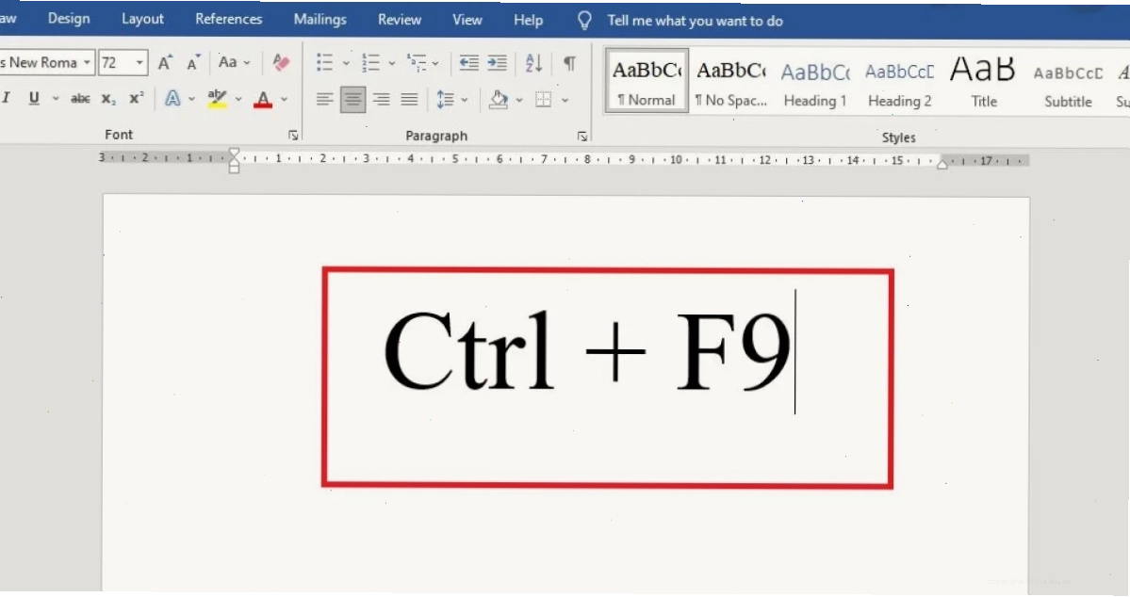This screenshot has height=597, width=1130.
Task: Apply the Heading 1 style
Action: pyautogui.click(x=815, y=83)
